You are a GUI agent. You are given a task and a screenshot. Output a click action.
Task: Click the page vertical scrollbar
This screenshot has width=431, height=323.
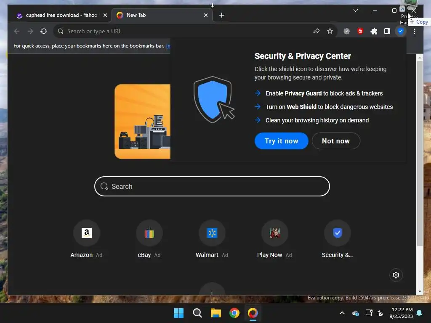pos(420,153)
